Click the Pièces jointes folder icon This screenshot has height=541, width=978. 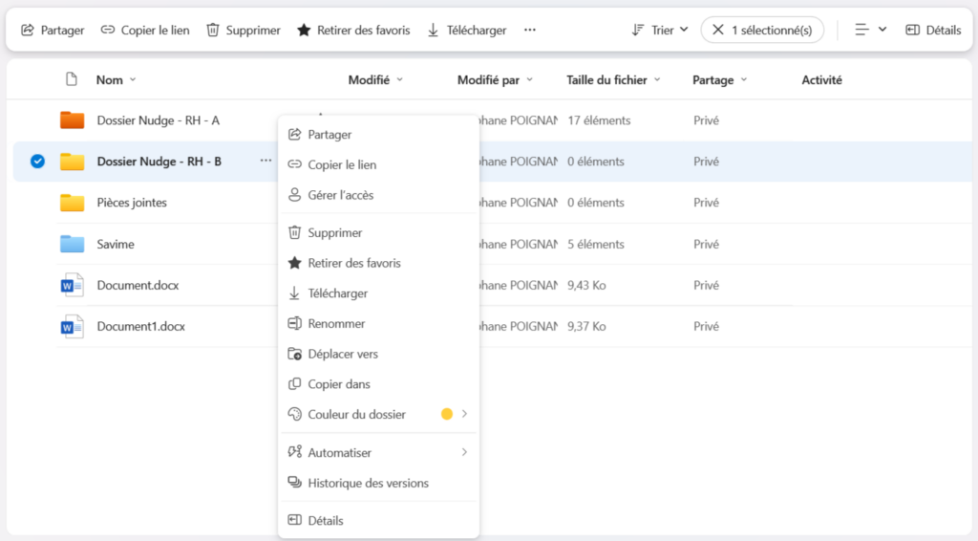73,203
